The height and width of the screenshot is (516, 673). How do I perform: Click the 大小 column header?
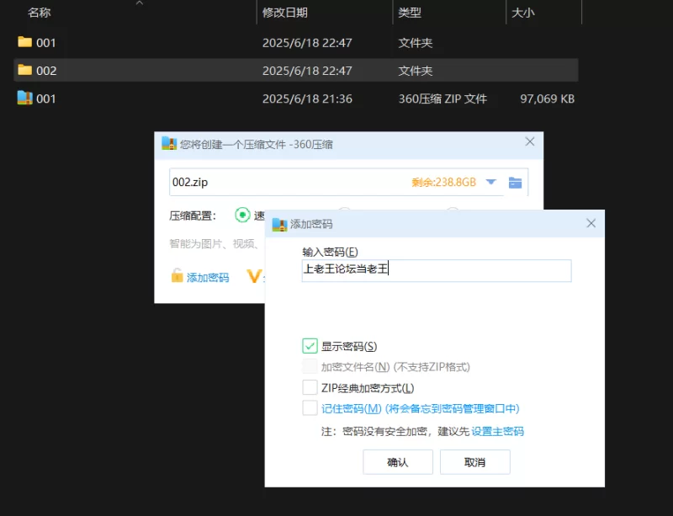pos(522,13)
